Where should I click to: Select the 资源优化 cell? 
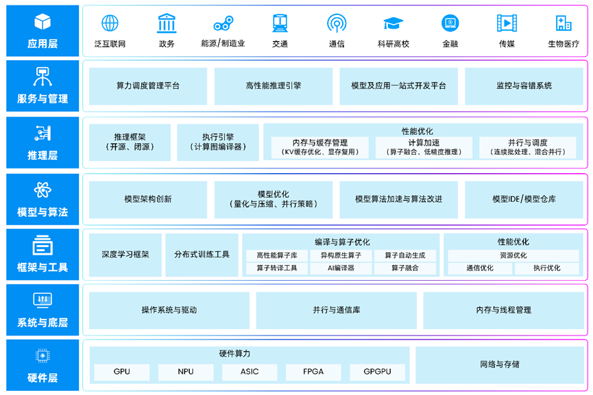[x=513, y=255]
